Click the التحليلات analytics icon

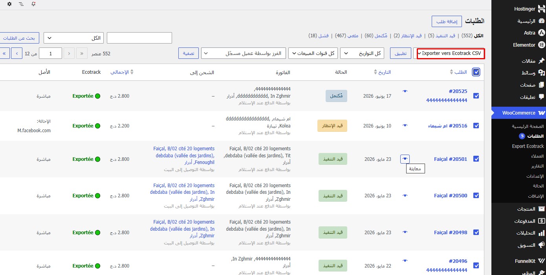pos(541,233)
